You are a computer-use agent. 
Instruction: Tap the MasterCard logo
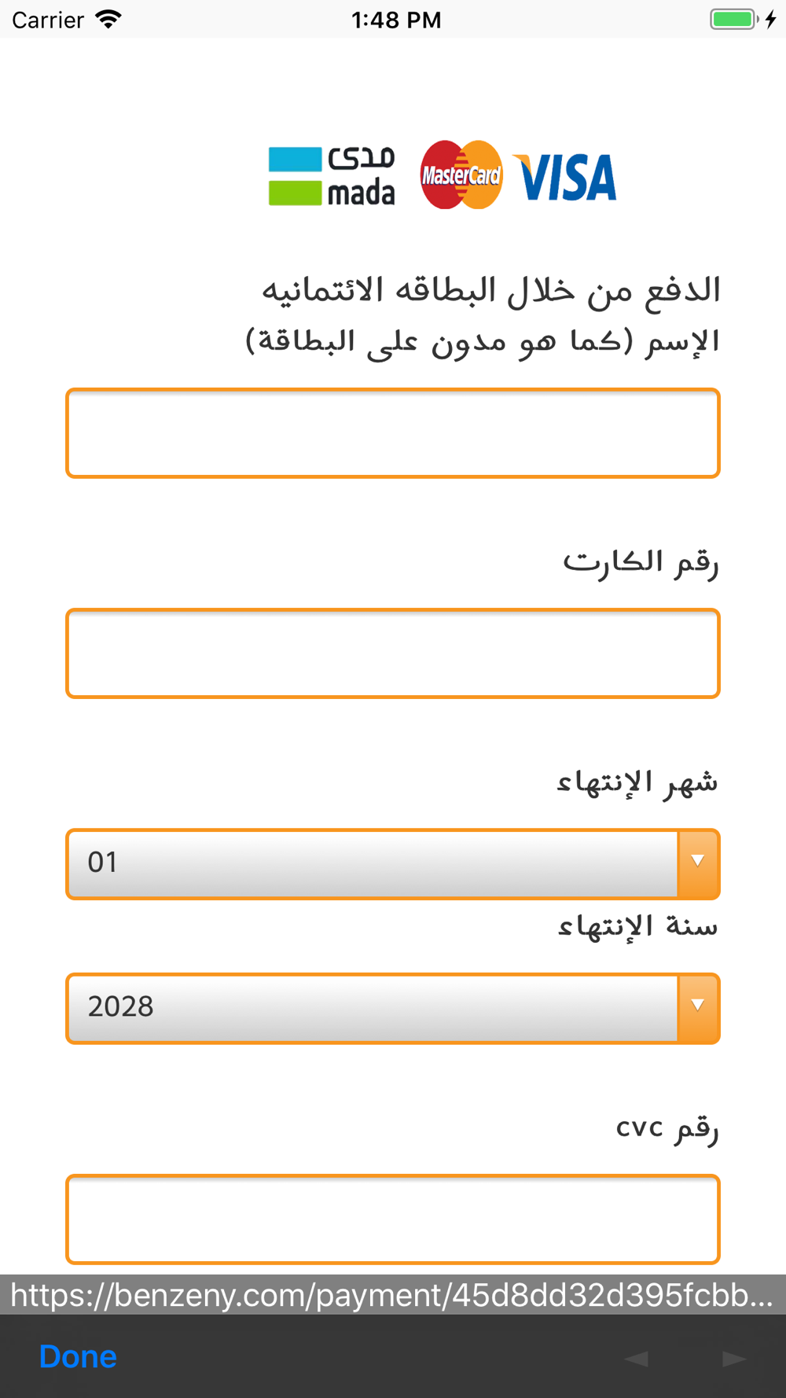click(x=461, y=175)
